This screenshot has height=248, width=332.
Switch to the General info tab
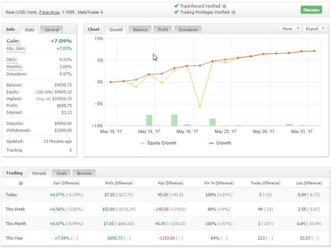[52, 30]
